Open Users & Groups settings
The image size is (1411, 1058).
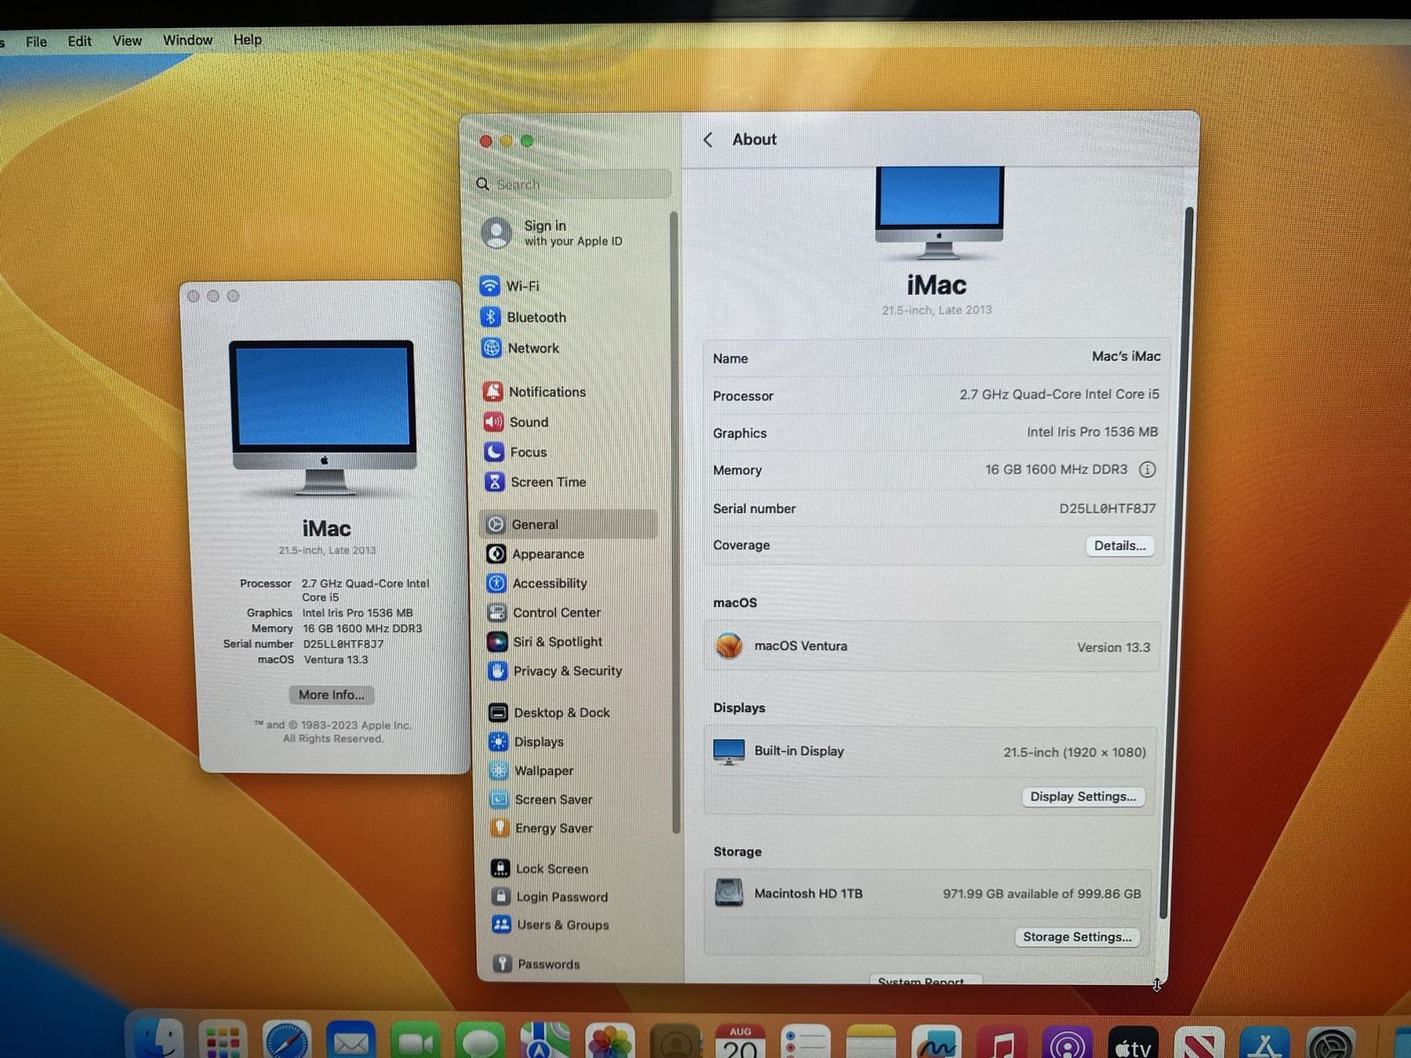coord(551,925)
